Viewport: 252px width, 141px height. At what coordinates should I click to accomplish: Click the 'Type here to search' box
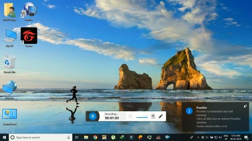point(41,137)
